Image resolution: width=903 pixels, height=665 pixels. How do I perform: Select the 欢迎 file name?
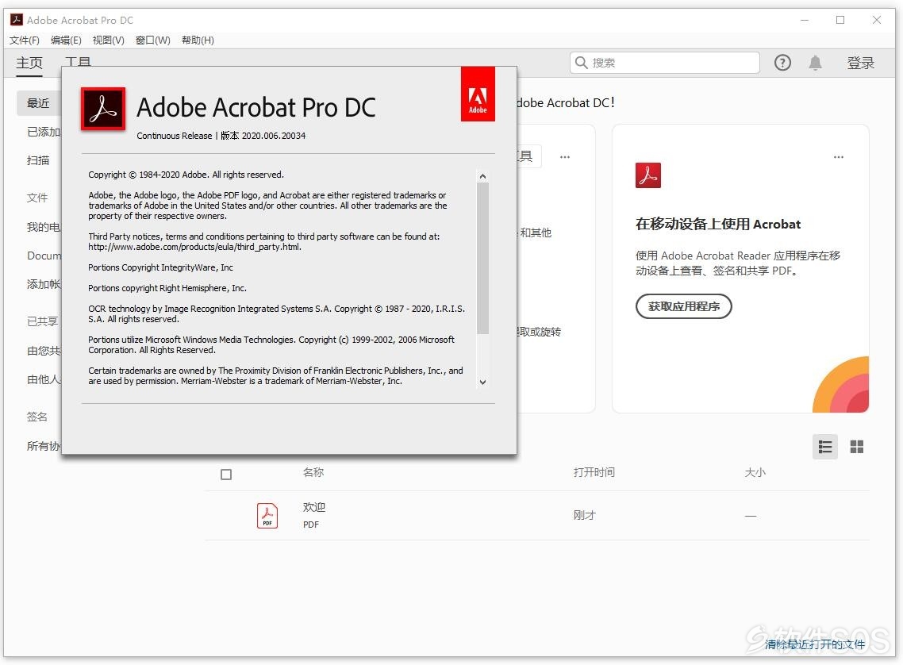point(314,506)
